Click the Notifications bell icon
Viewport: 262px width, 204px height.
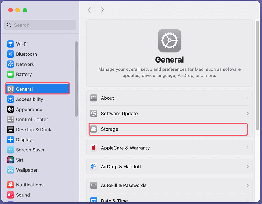click(10, 185)
